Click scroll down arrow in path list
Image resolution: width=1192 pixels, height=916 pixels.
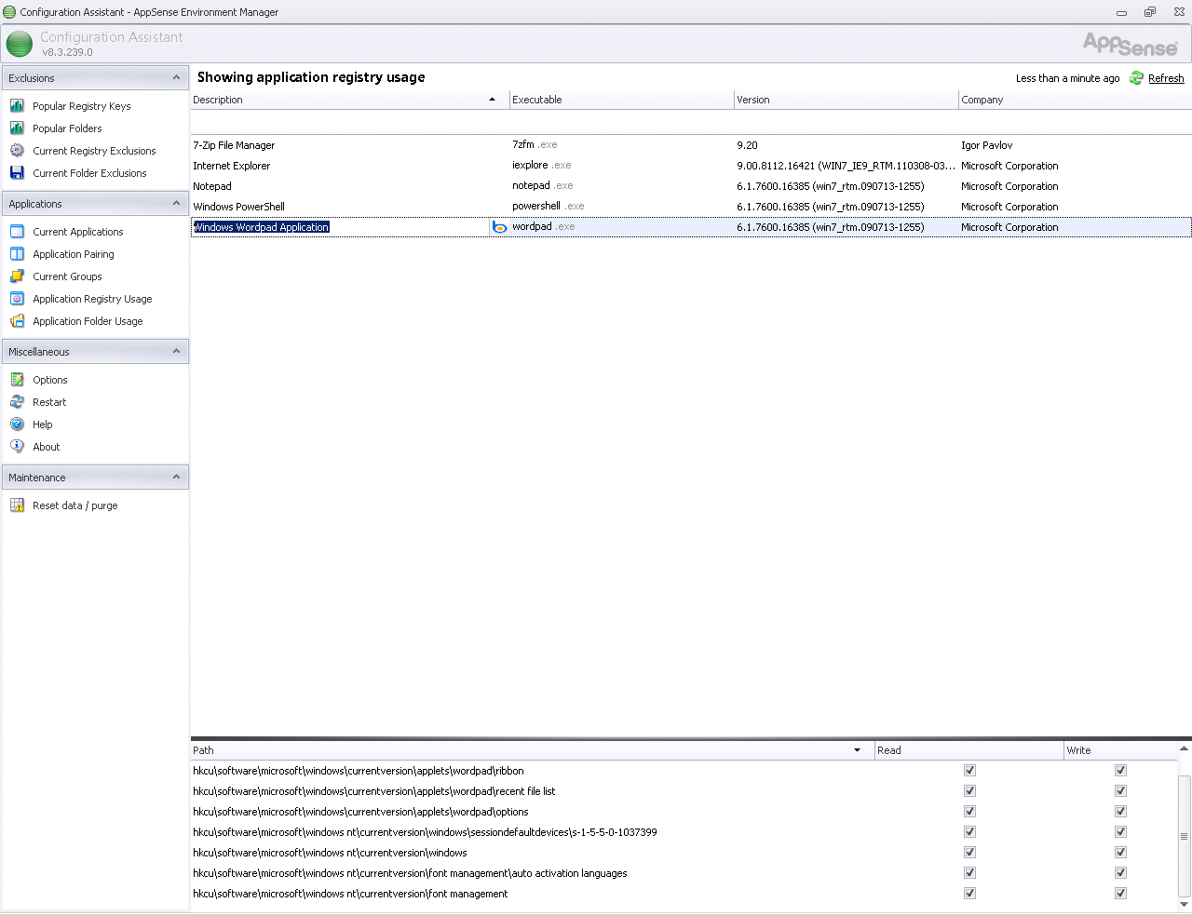tap(1185, 904)
